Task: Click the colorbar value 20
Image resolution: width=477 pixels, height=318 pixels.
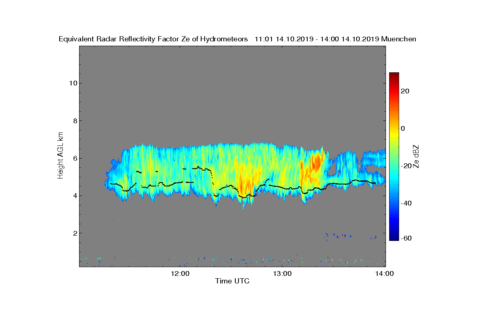Action: (405, 91)
